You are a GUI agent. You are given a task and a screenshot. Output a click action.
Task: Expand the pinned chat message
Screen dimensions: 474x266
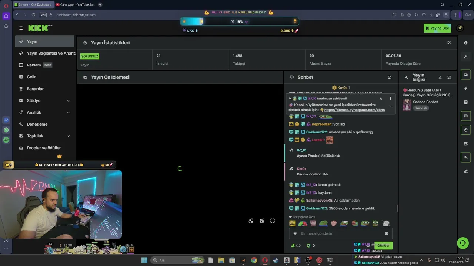(390, 106)
